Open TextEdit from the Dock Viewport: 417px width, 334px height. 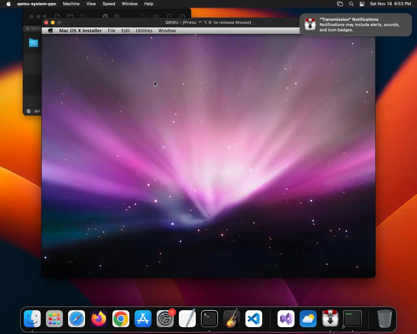tap(187, 319)
